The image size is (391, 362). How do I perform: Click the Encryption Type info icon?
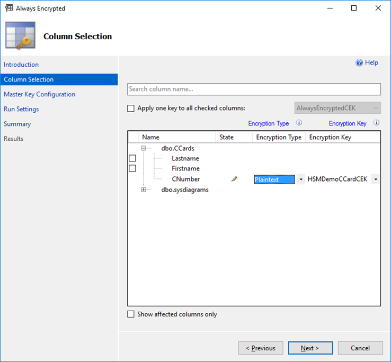299,123
